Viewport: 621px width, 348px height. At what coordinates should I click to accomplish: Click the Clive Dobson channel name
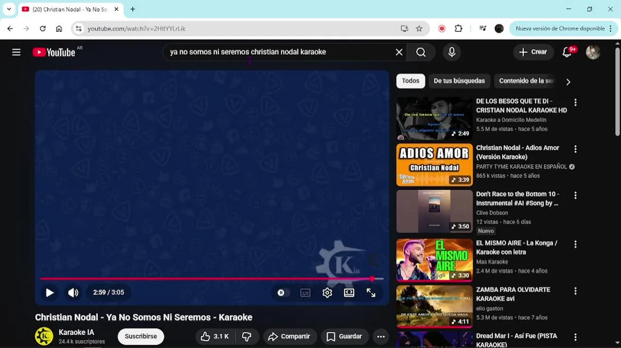click(492, 213)
